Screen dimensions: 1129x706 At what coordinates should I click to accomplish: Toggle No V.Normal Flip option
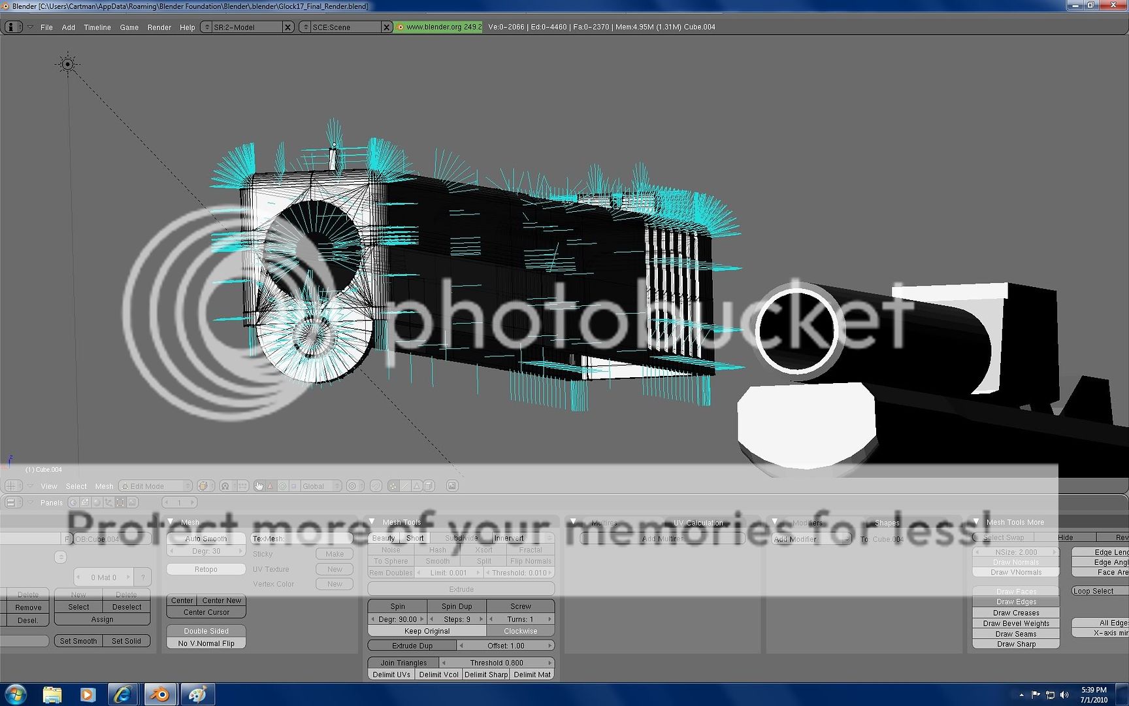click(x=206, y=643)
